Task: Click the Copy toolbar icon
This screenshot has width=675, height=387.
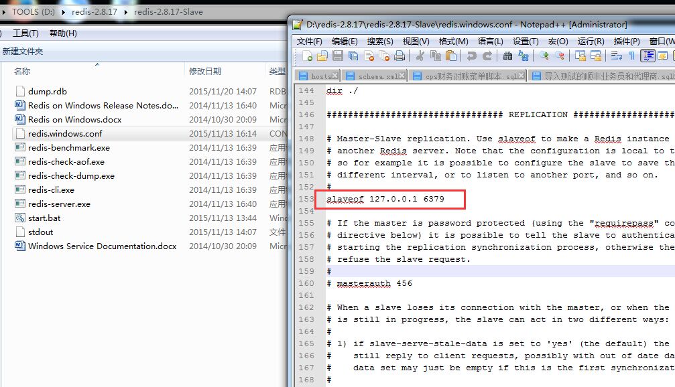Action: pyautogui.click(x=436, y=56)
